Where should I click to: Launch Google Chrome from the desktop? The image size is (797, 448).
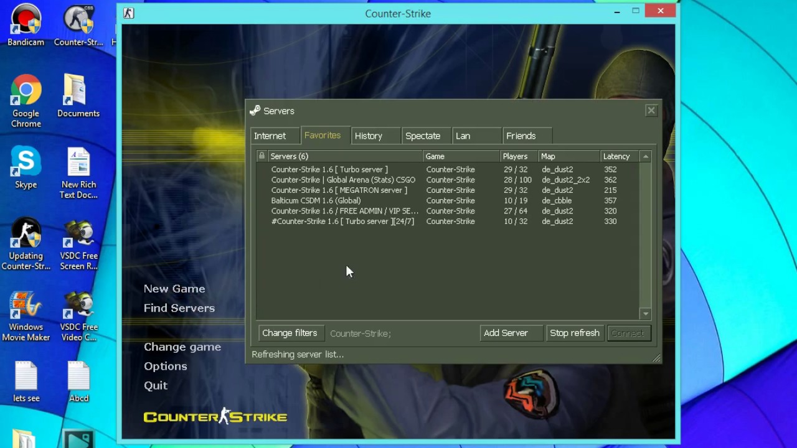(x=26, y=101)
